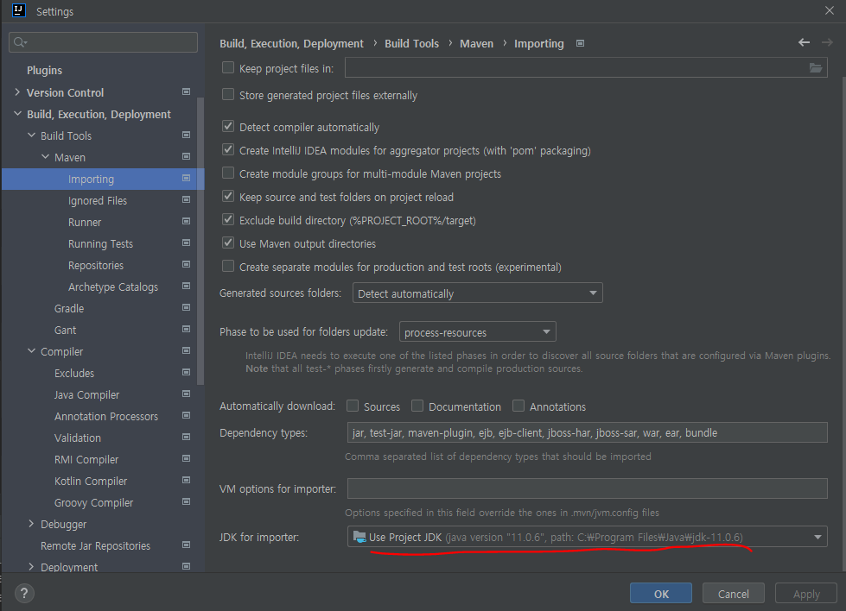The image size is (846, 611).
Task: Click project-level icon beside Kotlin Compiler
Action: (186, 480)
